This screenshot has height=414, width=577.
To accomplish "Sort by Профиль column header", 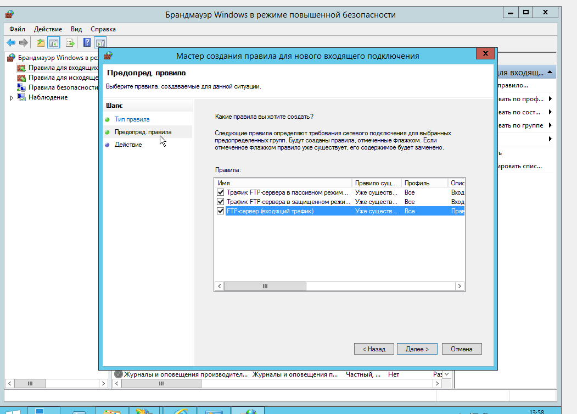I will [424, 183].
